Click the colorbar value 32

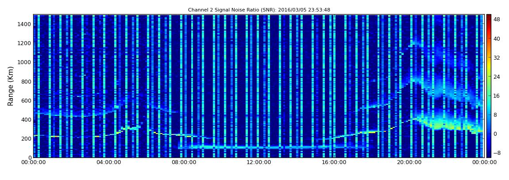point(497,58)
